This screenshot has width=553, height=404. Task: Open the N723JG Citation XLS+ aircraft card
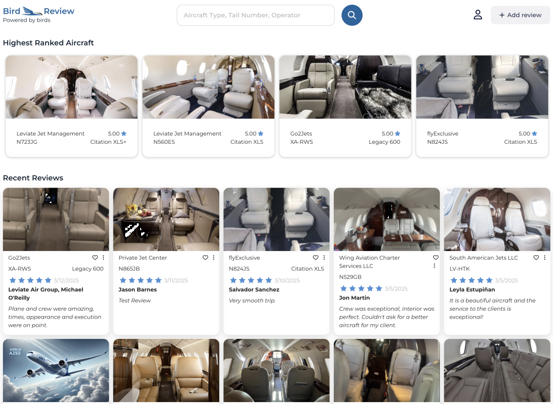tap(72, 106)
